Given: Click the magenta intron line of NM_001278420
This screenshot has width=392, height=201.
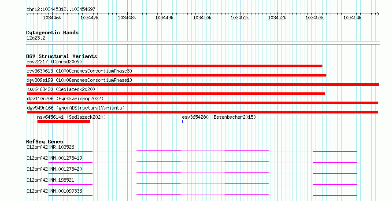Looking at the screenshot, I should [203, 173].
